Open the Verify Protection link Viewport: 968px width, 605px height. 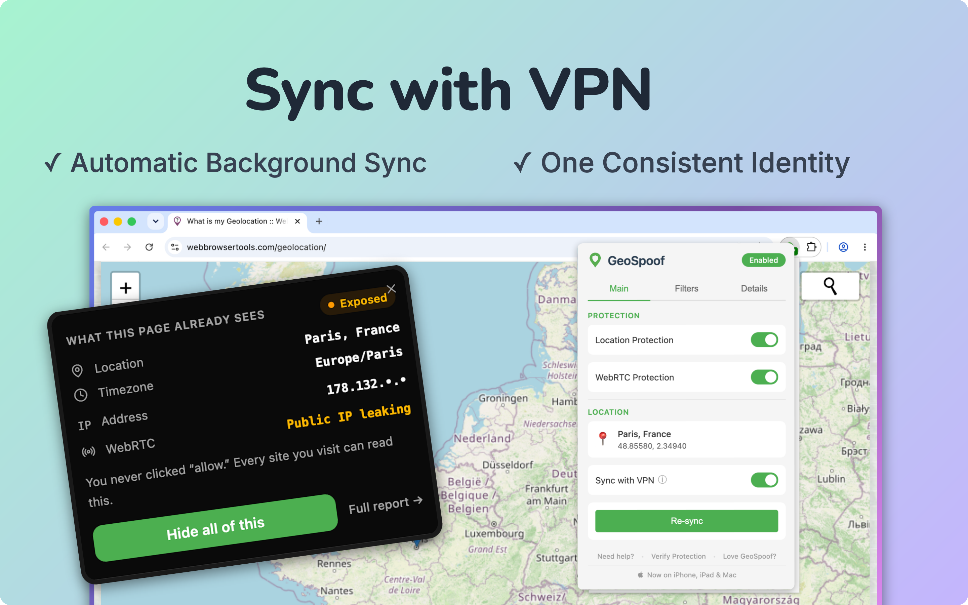click(x=678, y=556)
